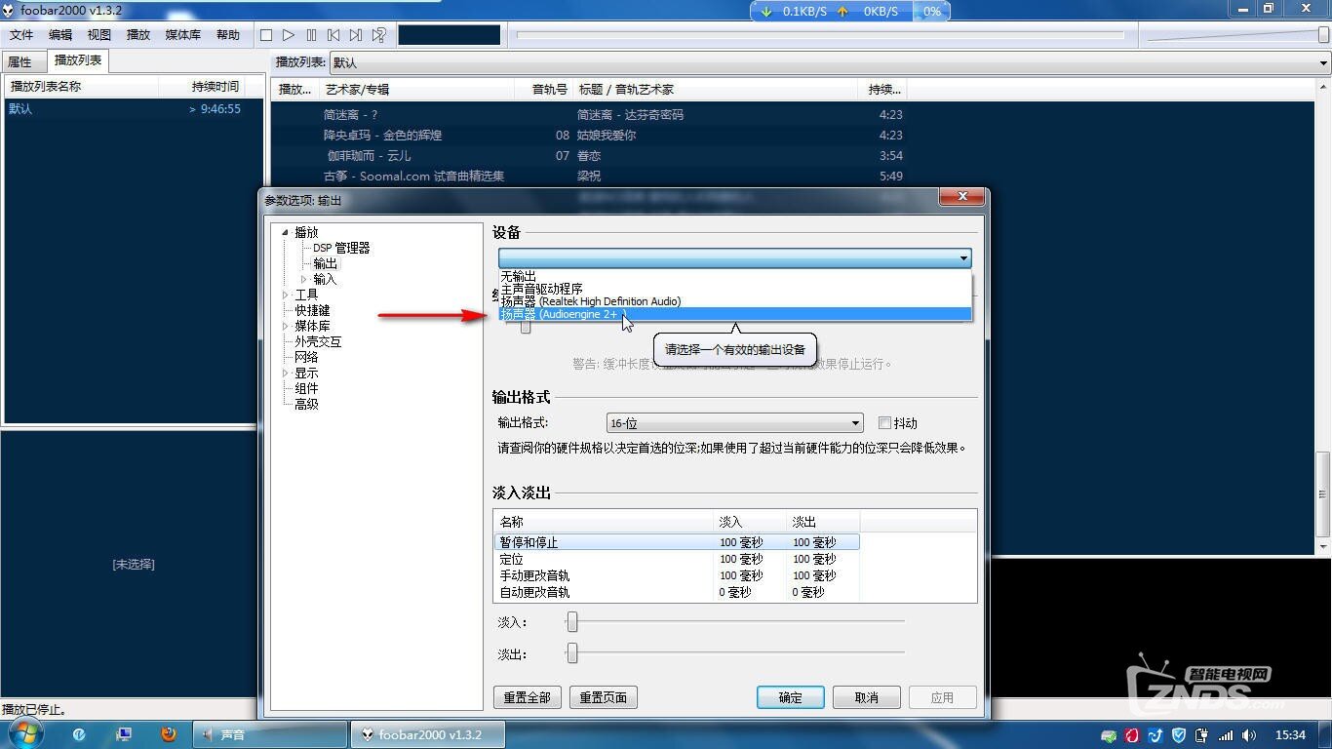Select 主声音驱动程序 output device
Image resolution: width=1332 pixels, height=749 pixels.
(735, 289)
